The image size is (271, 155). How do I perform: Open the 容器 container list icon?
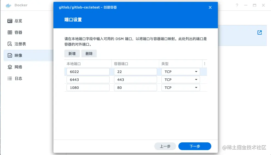[10, 32]
